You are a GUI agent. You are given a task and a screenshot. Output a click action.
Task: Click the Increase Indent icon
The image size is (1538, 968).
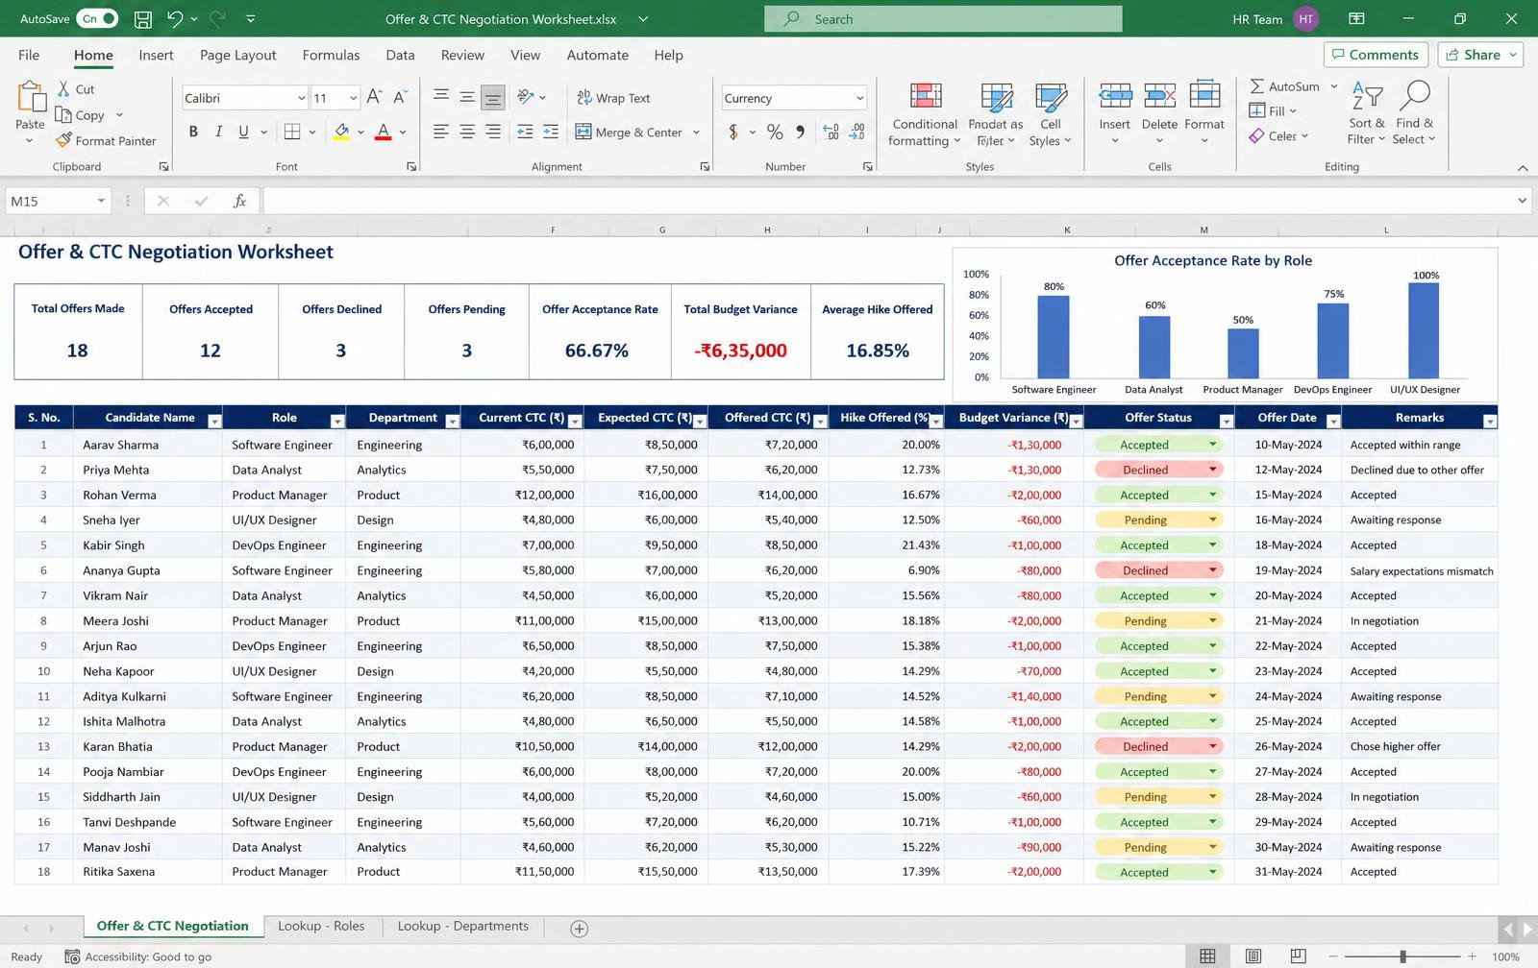point(551,132)
